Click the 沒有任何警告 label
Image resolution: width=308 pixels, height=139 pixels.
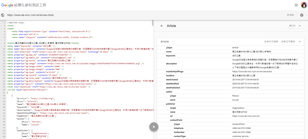[x=288, y=41]
